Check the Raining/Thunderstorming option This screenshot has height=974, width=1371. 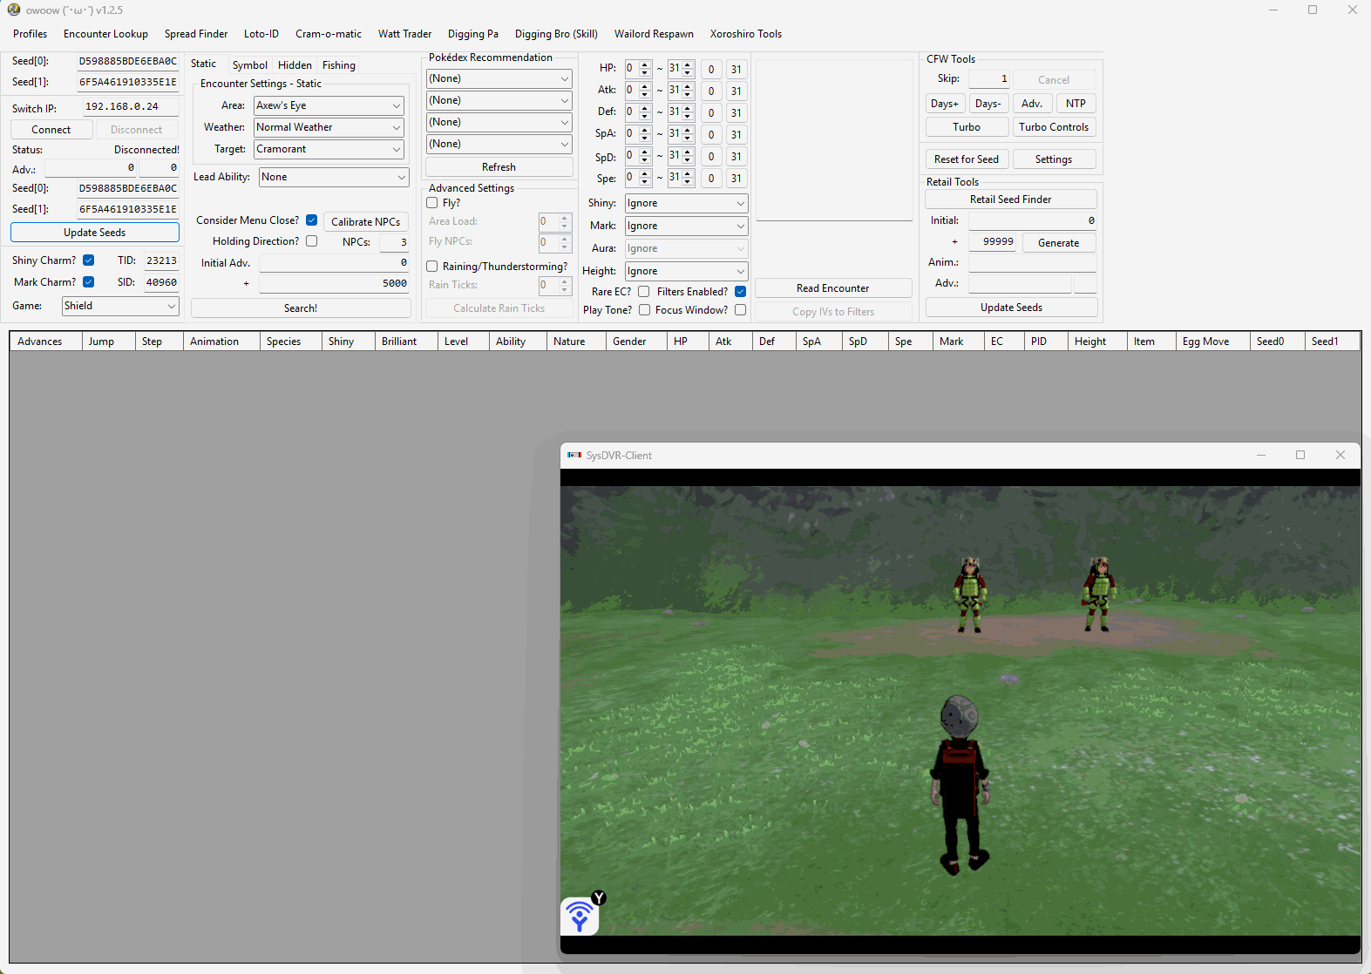(432, 267)
